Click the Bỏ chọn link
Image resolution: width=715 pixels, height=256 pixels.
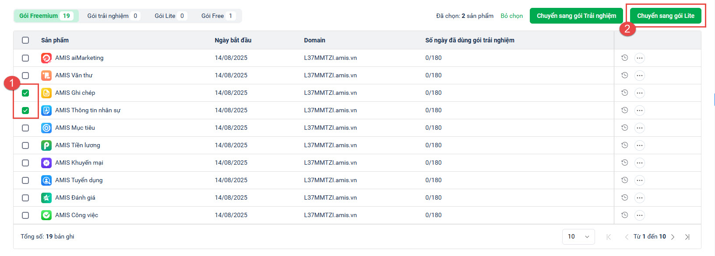[x=512, y=16]
